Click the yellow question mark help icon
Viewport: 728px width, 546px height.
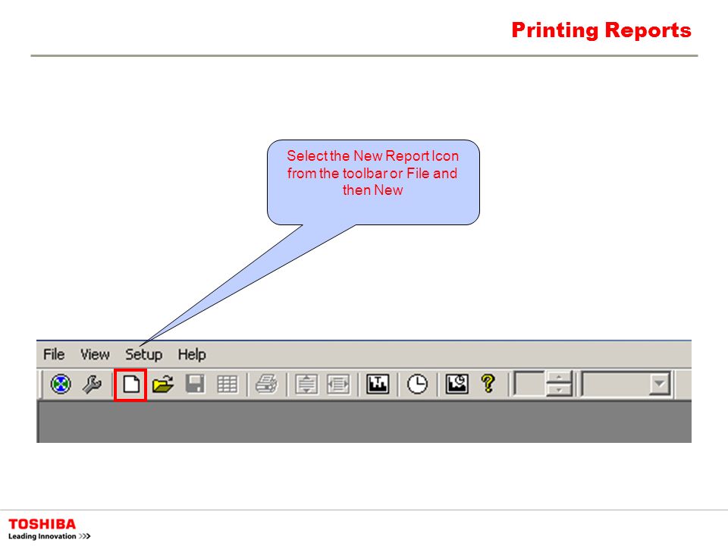[x=488, y=384]
